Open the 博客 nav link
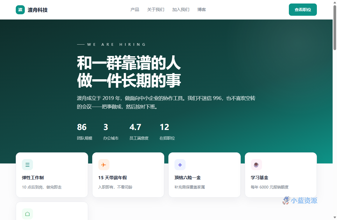Screen dimensions: 337x220 [x=202, y=10]
